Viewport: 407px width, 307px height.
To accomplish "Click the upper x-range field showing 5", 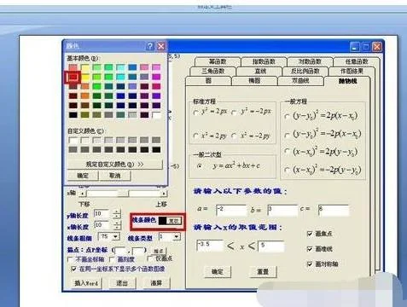I will 271,246.
